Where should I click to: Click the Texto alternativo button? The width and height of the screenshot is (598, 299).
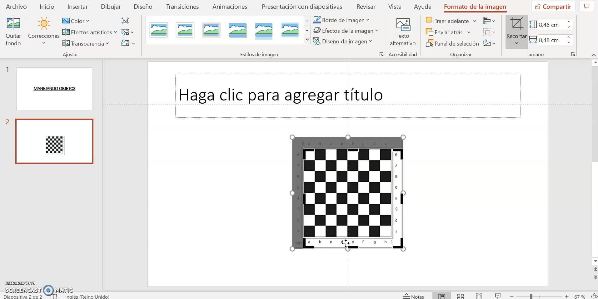(403, 32)
